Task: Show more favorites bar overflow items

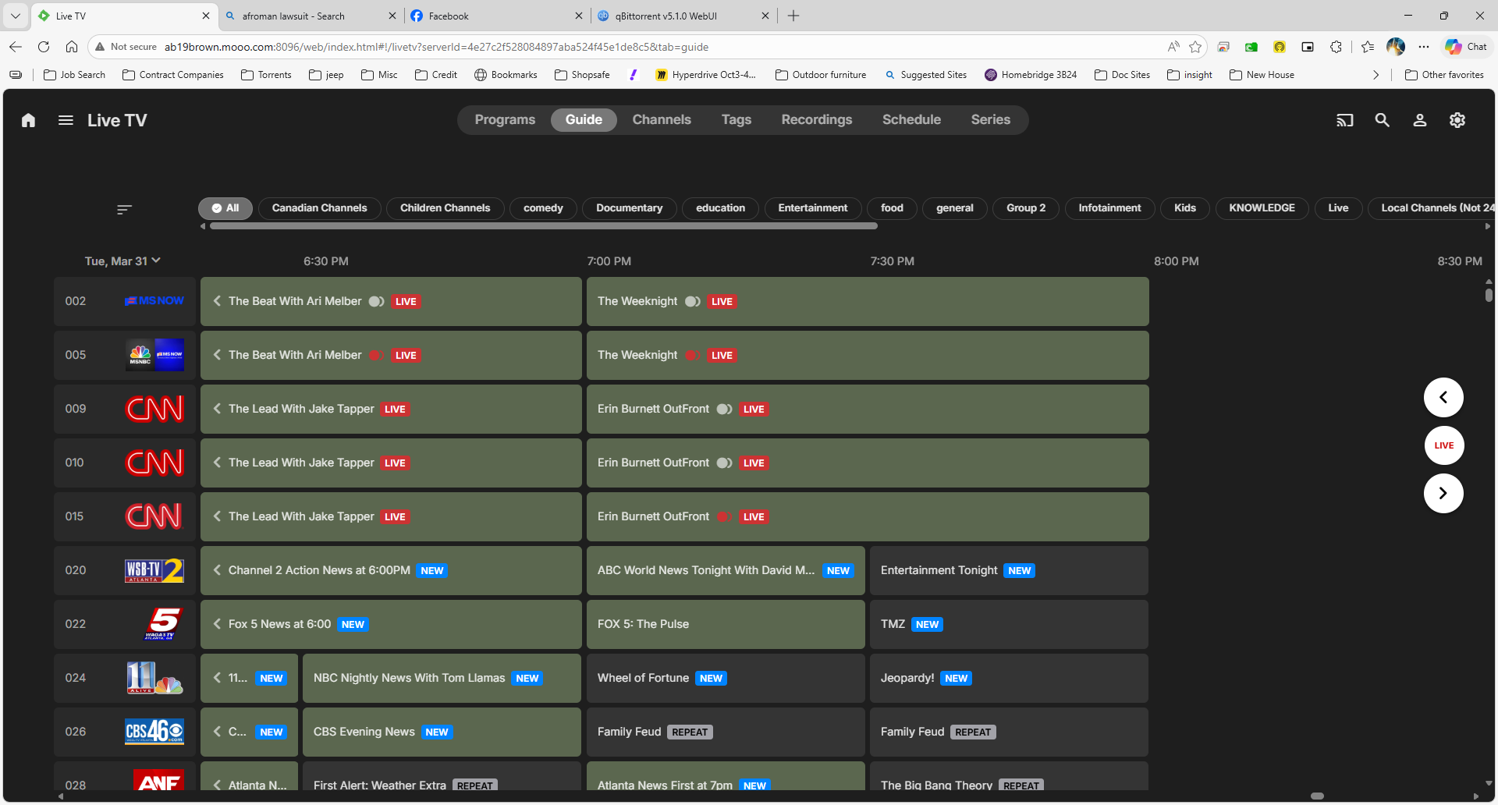Action: 1376,75
